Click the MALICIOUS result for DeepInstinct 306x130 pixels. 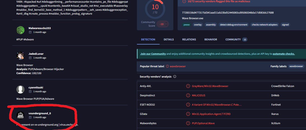[x=199, y=95]
